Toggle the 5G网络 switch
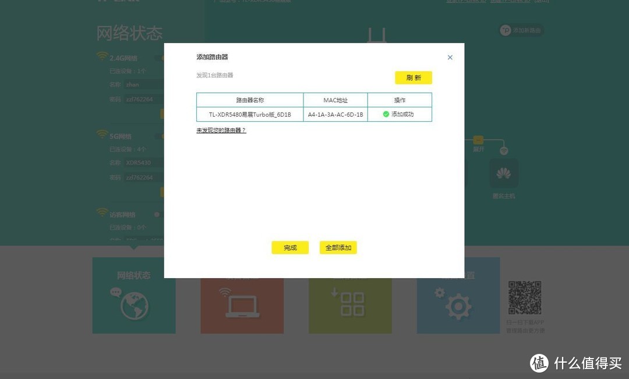This screenshot has width=629, height=379. coord(162,136)
